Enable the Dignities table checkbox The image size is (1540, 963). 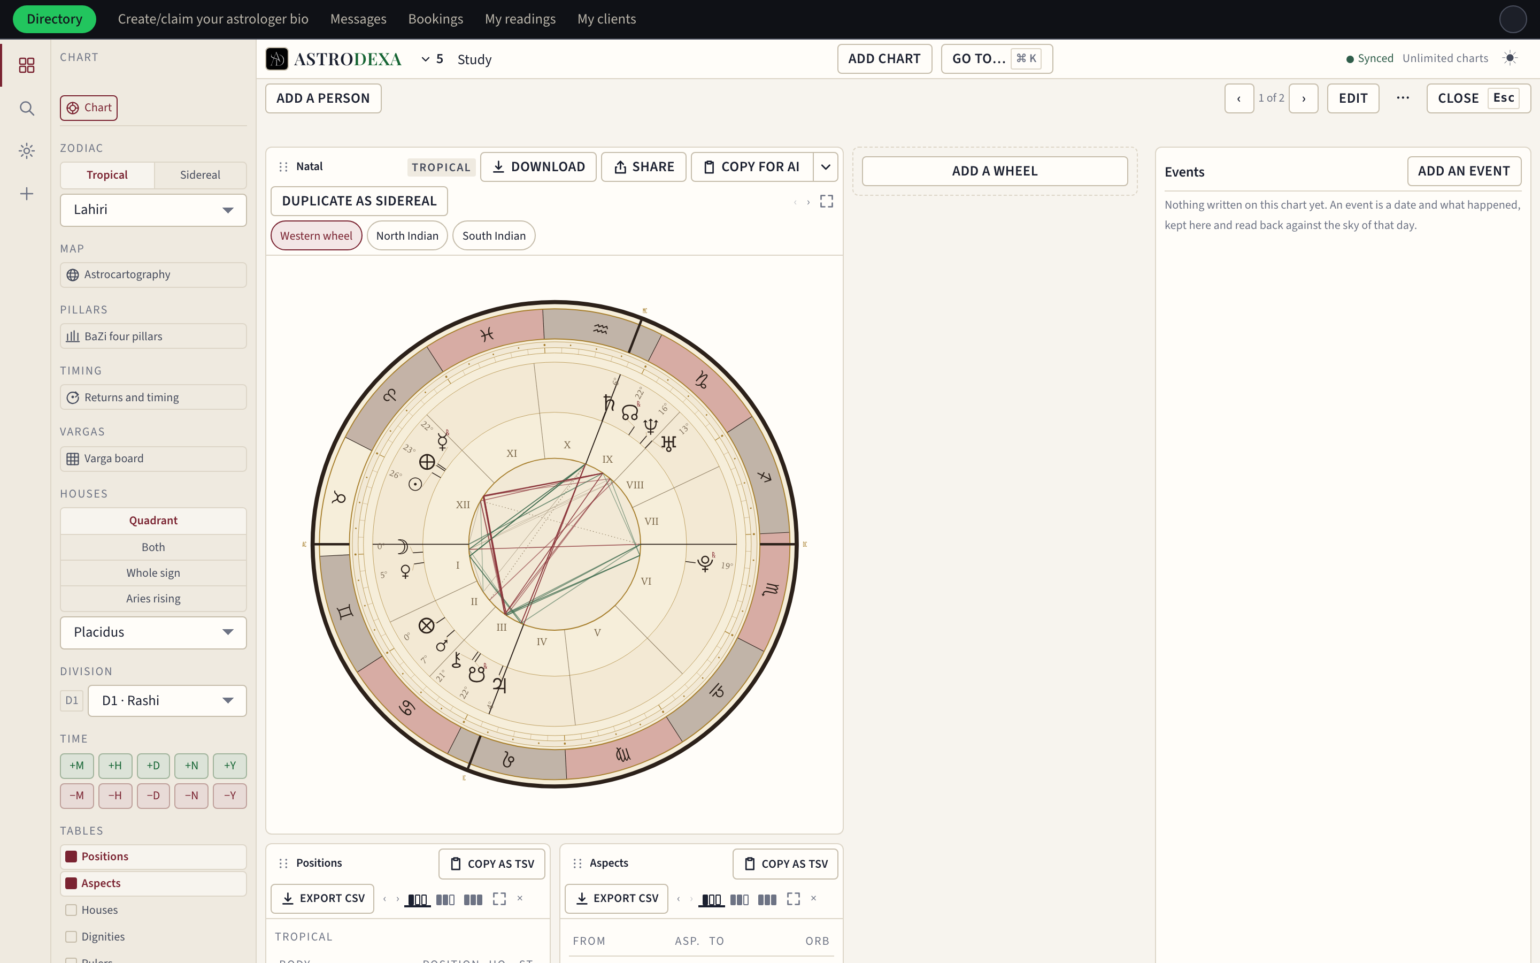71,937
